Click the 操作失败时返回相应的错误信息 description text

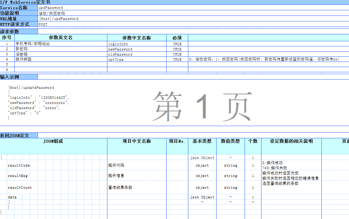(291, 178)
